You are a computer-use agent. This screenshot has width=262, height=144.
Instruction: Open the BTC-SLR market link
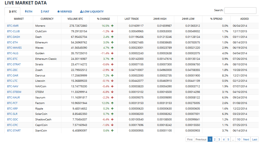click(12, 114)
